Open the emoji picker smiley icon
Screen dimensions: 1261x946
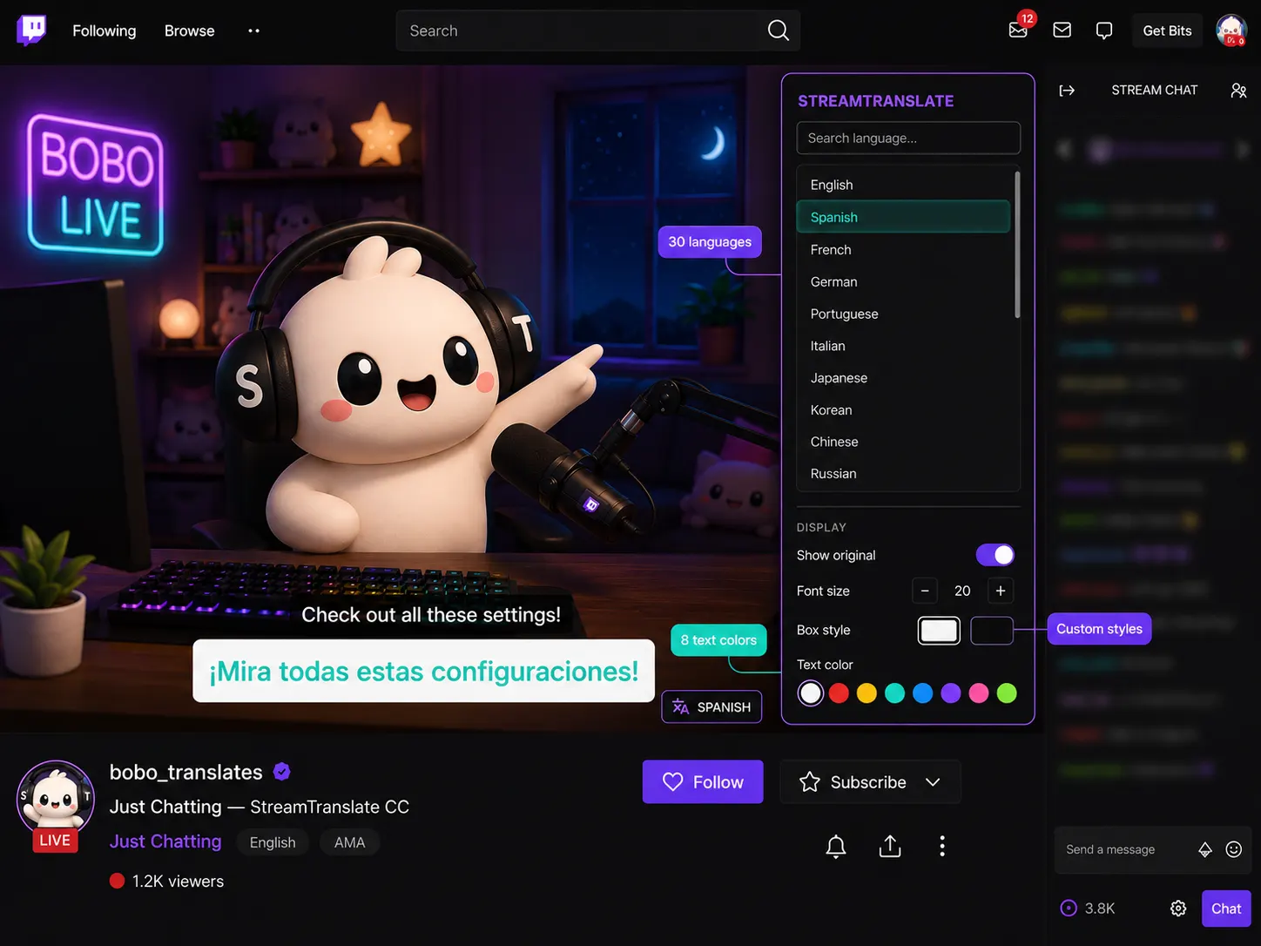coord(1234,849)
